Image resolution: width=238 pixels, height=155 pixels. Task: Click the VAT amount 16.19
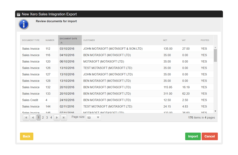pyautogui.click(x=186, y=87)
